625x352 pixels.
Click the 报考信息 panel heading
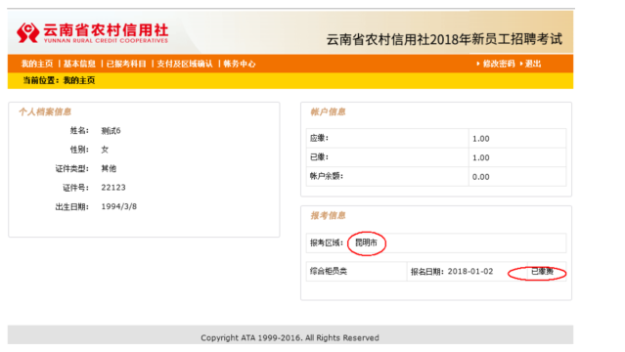tap(328, 216)
